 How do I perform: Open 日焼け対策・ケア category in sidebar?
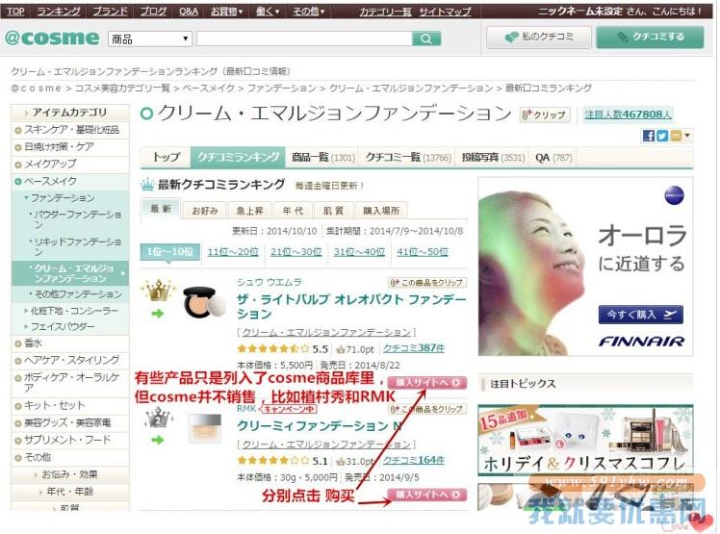59,147
